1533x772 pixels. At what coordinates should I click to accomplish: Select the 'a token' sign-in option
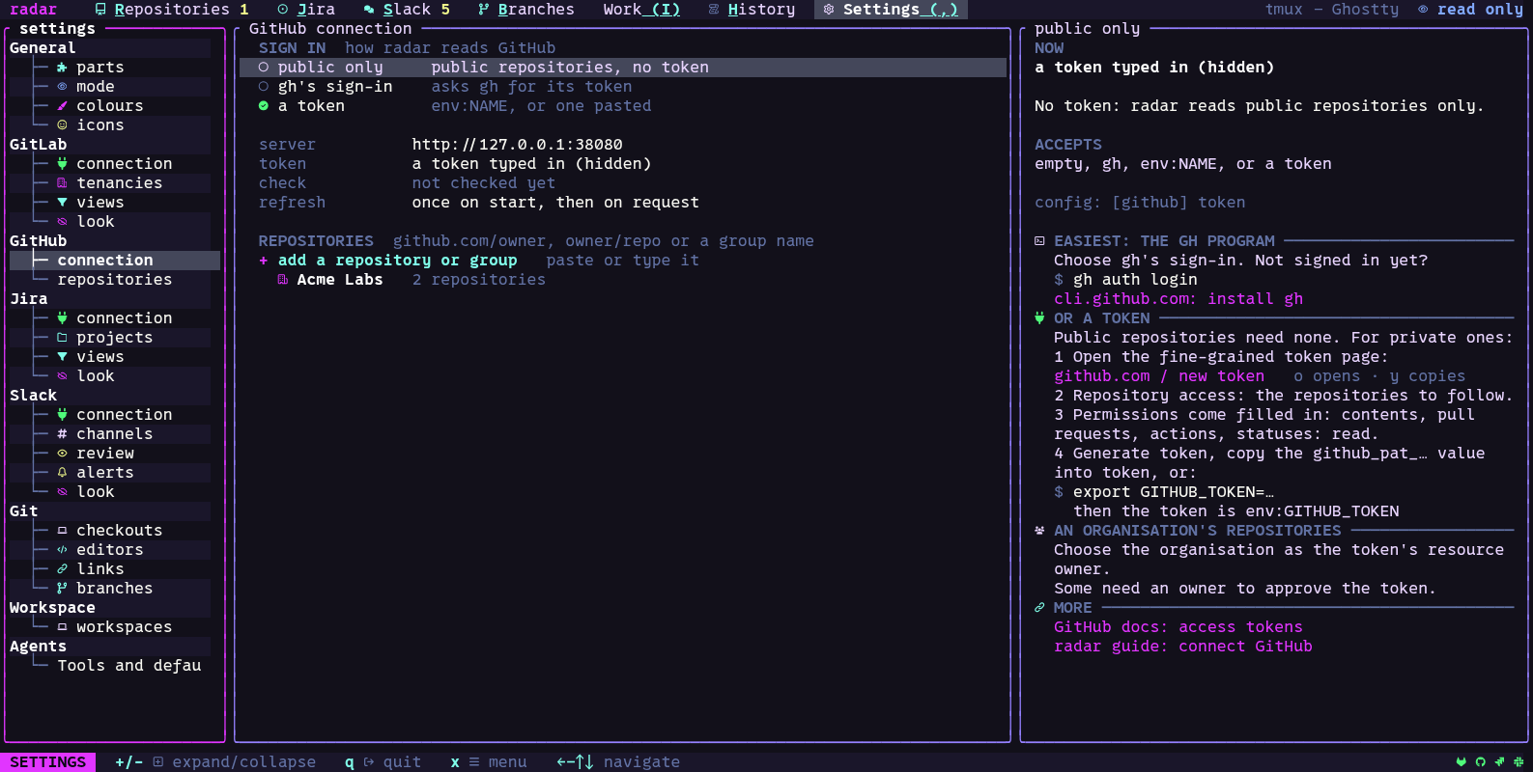(623, 106)
